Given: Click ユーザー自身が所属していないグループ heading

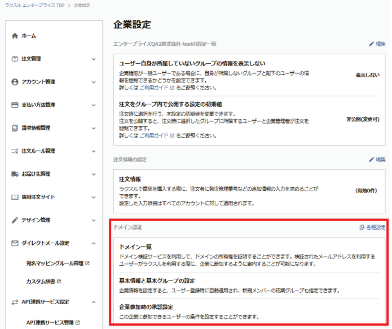Looking at the screenshot, I should pyautogui.click(x=192, y=64).
